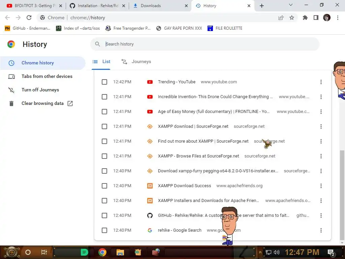Open Clear browsing data
This screenshot has height=259, width=345.
tap(43, 103)
